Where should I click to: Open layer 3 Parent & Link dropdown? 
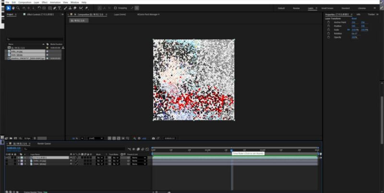[x=139, y=164]
